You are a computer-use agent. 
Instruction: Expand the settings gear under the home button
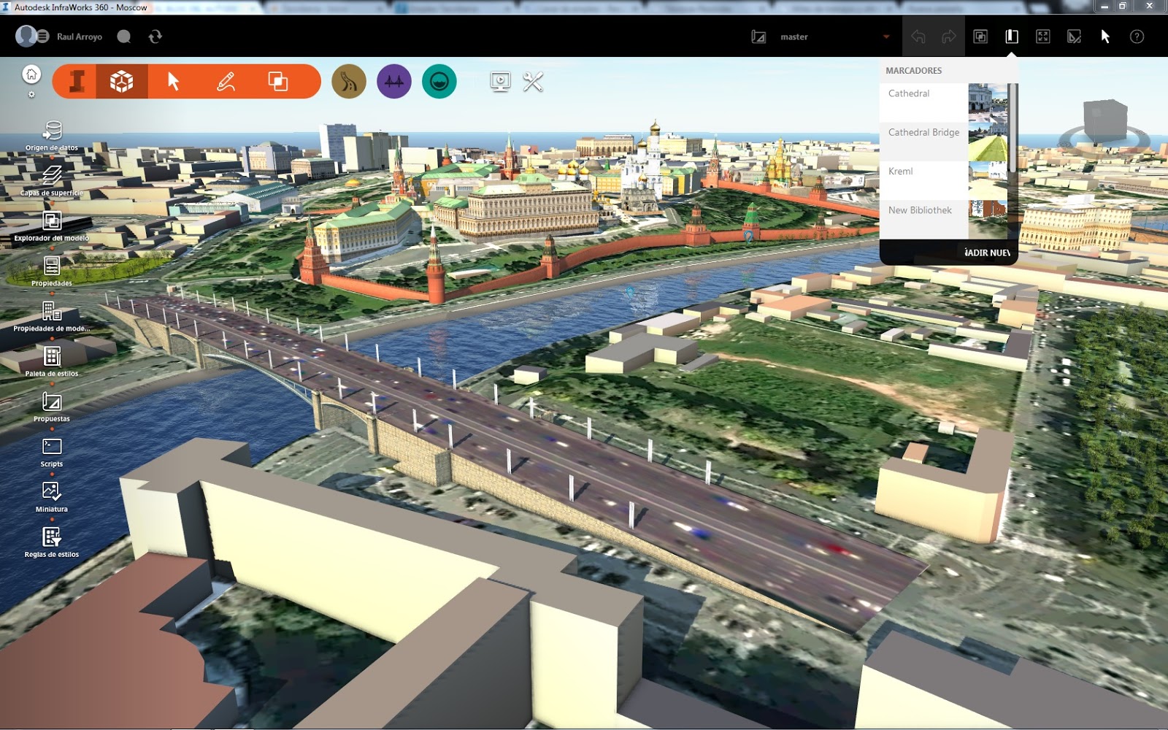(31, 94)
